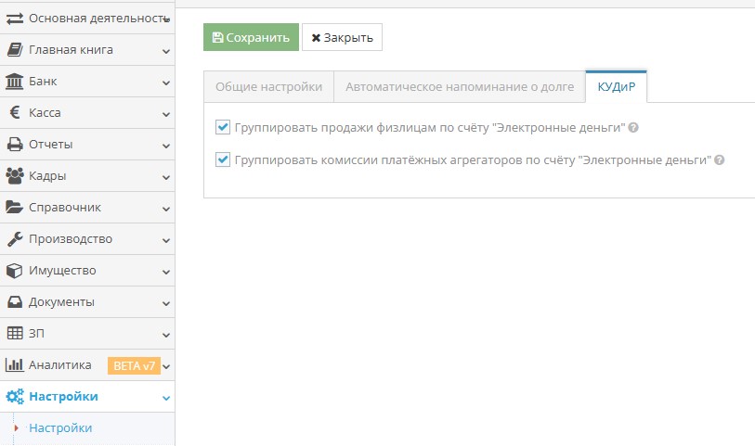Click the cube icon beside Имущество

[15, 271]
